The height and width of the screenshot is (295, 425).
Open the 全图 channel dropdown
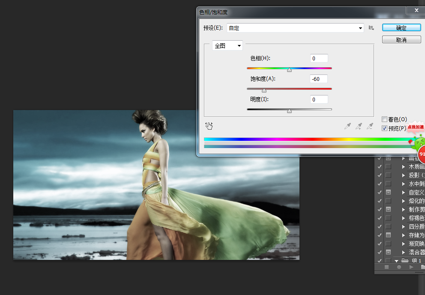227,46
